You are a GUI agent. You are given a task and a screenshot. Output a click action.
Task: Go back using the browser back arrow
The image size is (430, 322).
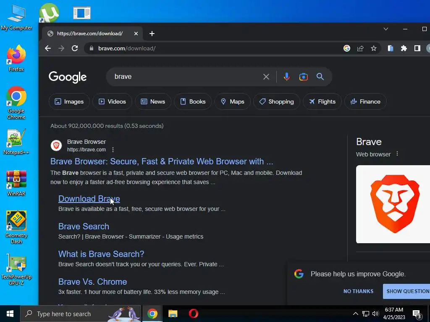coord(48,49)
